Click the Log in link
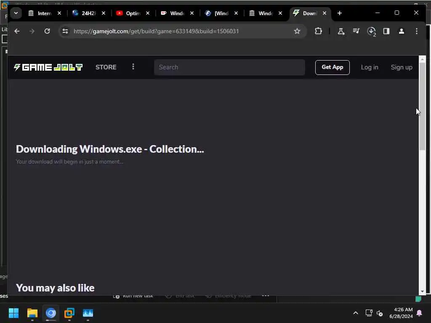The width and height of the screenshot is (431, 323). 370,67
